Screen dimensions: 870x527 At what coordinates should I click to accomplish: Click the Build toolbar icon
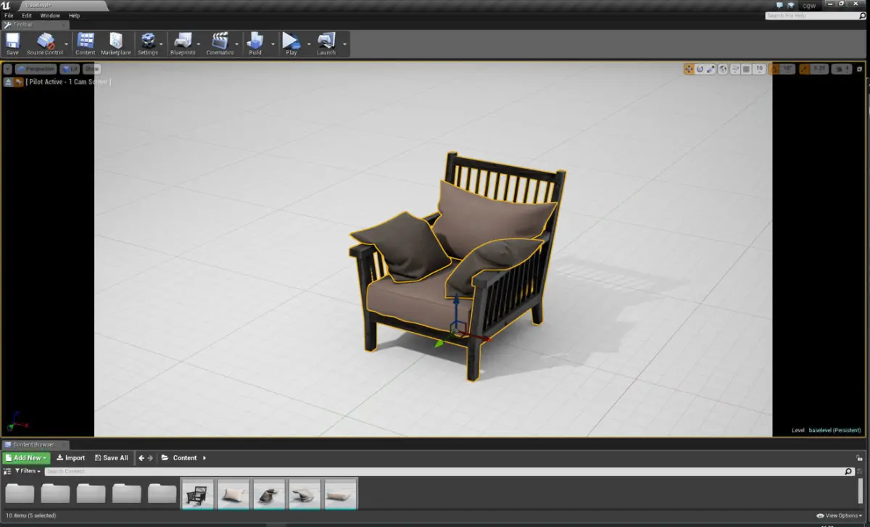point(255,43)
